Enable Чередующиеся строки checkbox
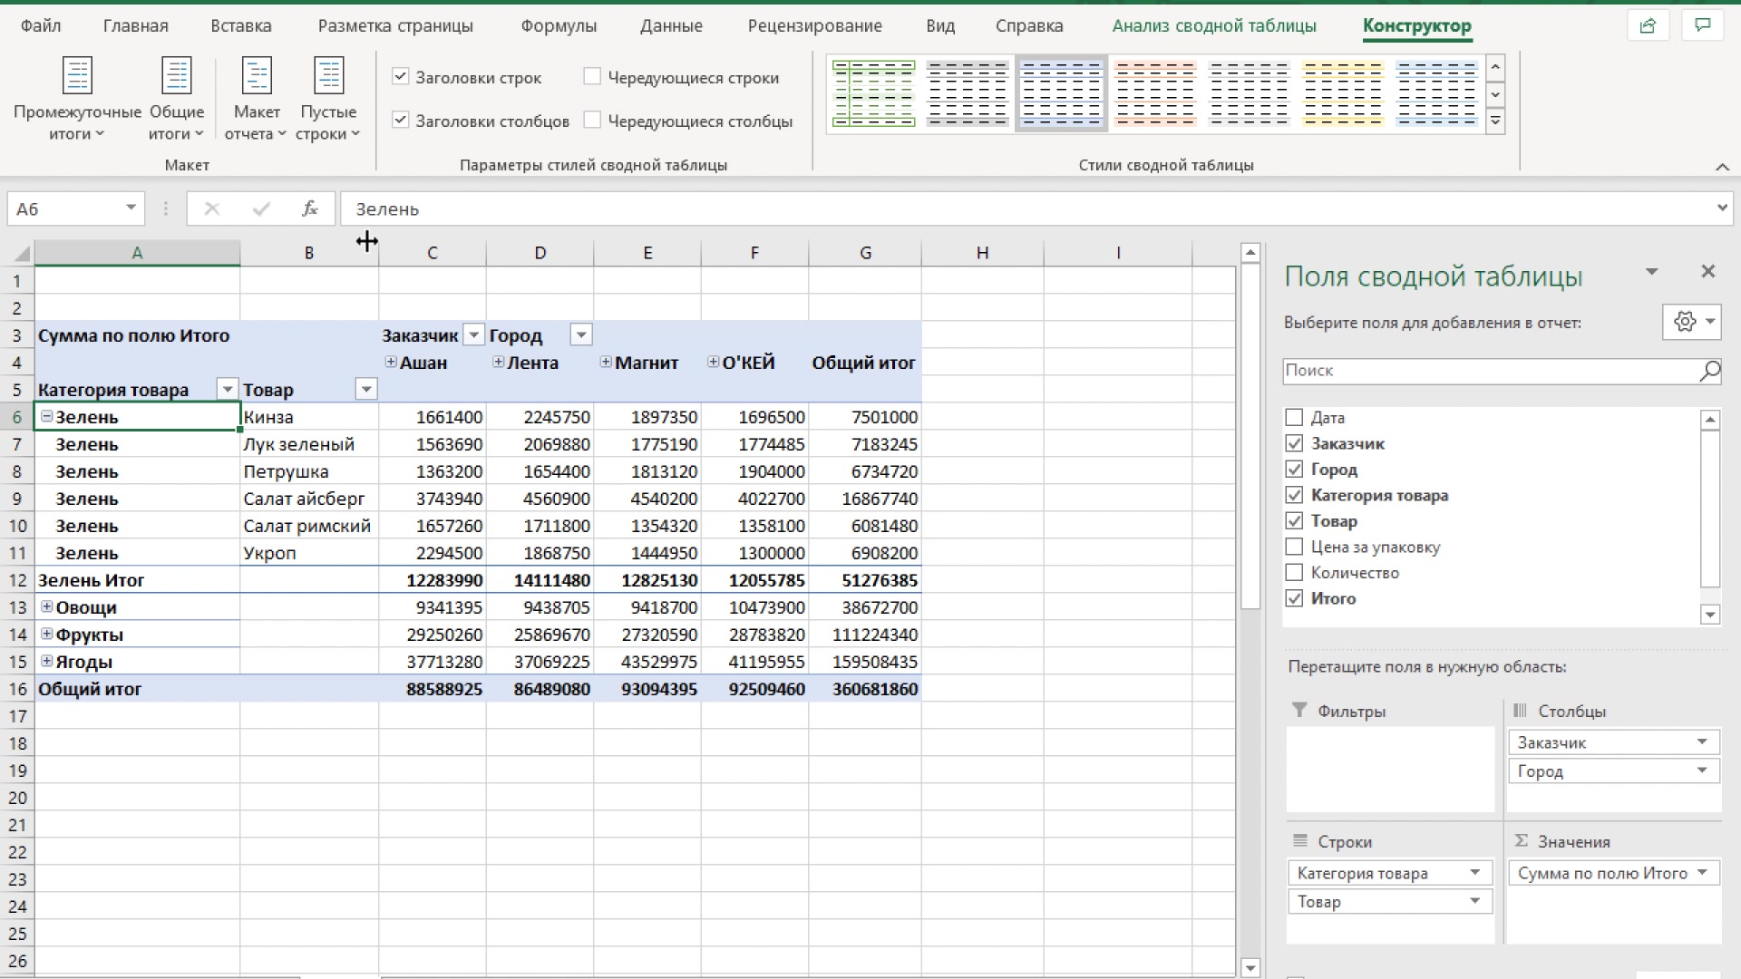1741x979 pixels. click(x=592, y=77)
